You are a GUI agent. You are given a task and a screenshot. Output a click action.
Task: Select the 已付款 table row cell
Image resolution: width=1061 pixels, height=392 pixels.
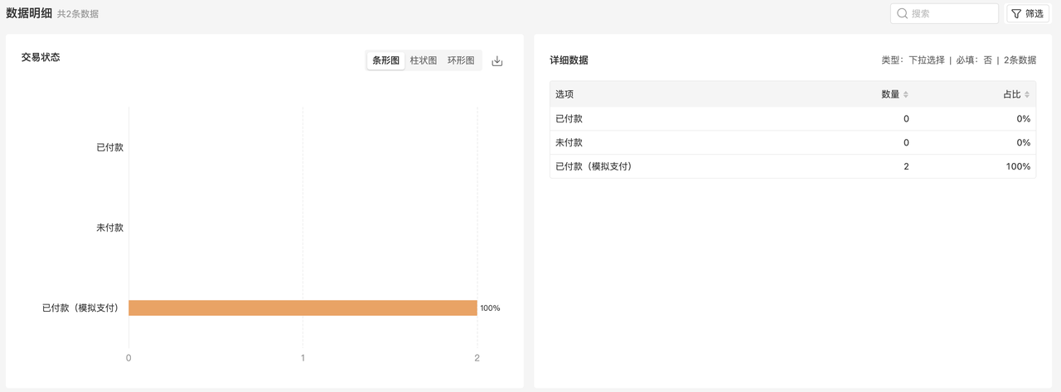[569, 119]
